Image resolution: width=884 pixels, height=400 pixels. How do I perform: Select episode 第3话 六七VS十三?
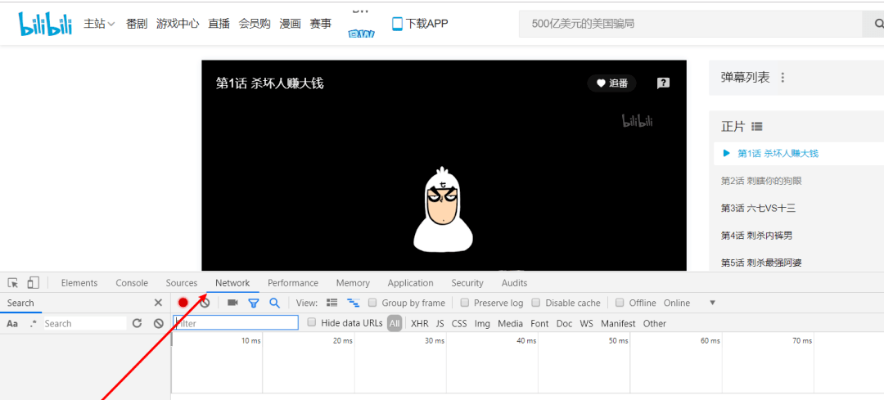(x=758, y=209)
